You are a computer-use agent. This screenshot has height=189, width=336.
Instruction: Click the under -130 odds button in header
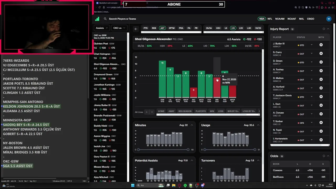point(258,39)
